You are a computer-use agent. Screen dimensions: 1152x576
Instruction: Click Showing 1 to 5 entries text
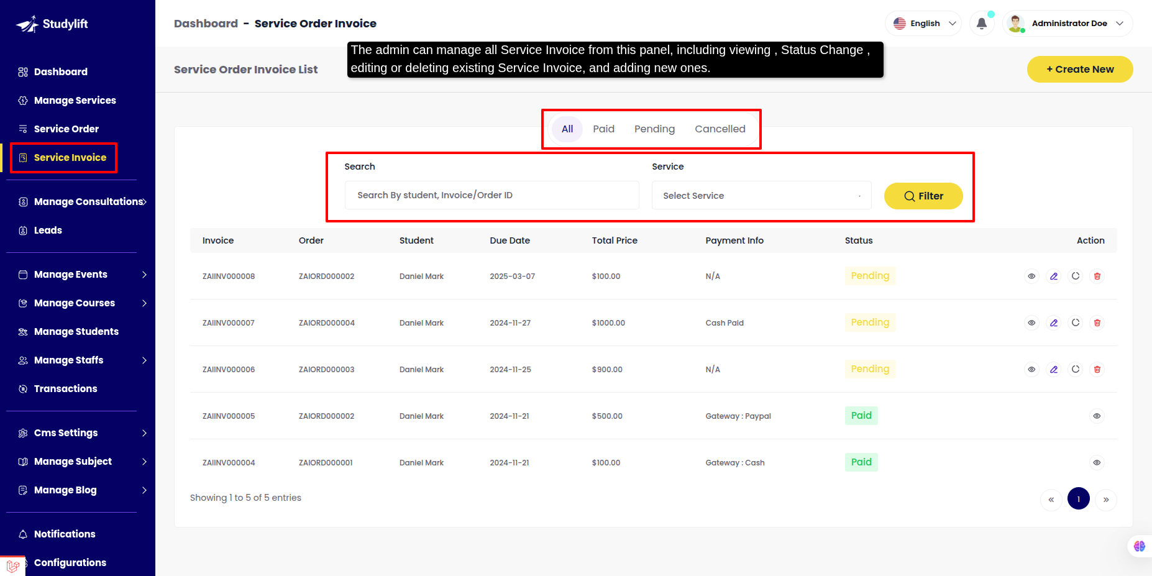click(245, 498)
